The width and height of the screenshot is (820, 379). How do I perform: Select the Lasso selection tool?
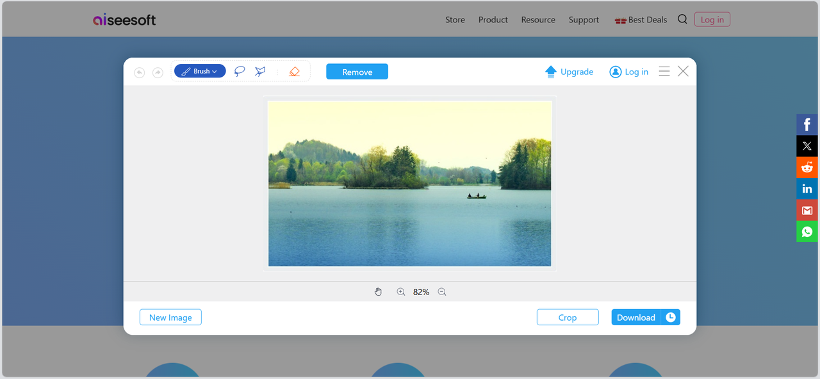click(x=240, y=71)
